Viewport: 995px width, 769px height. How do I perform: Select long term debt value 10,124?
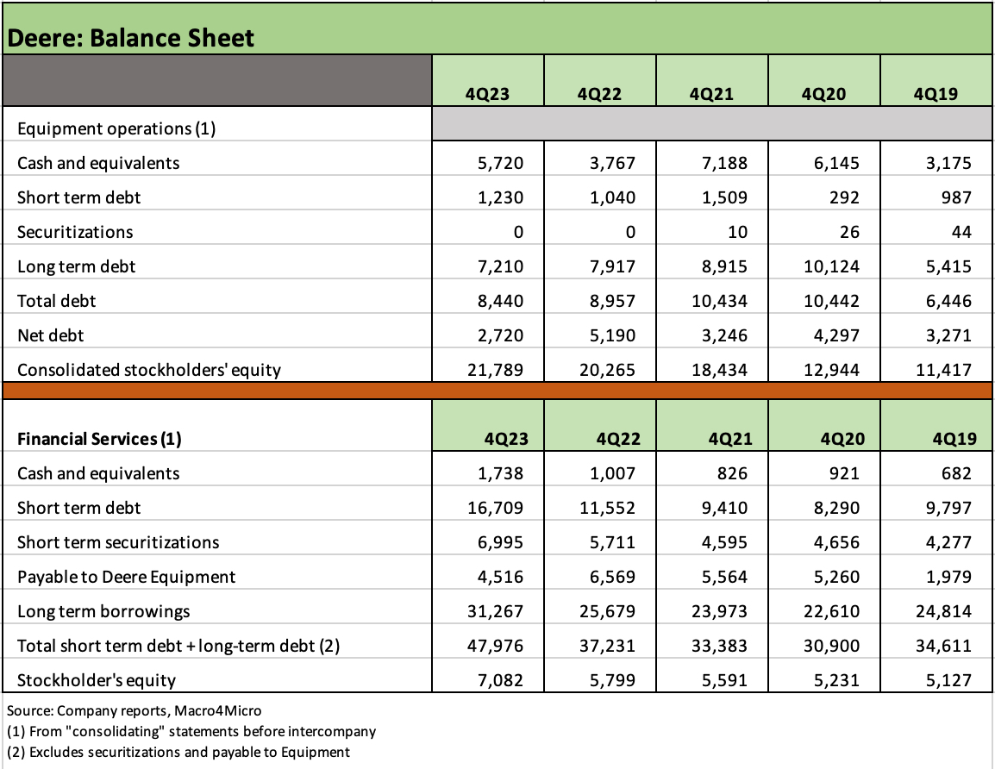pos(831,266)
